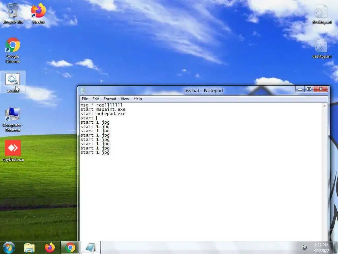Select the ass.bat file icon on desktop

(13, 82)
